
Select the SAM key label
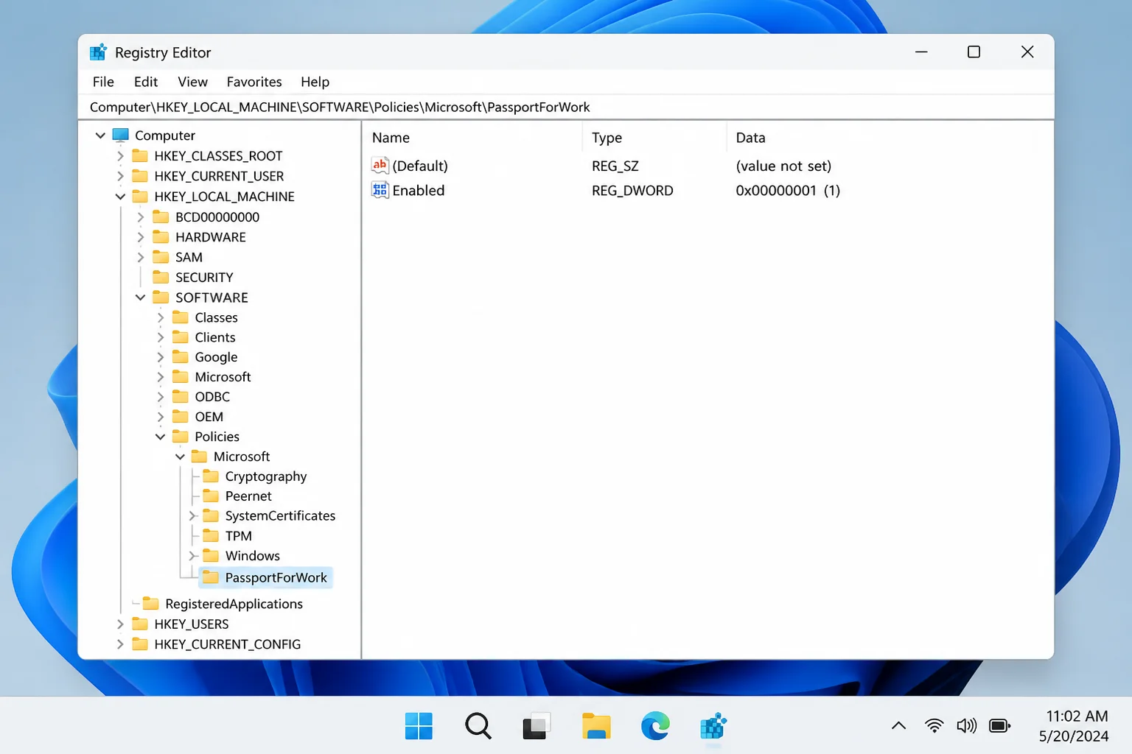coord(189,257)
